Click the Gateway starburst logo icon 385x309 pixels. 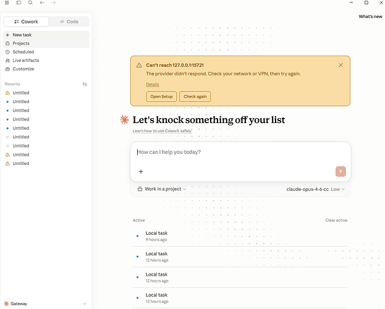point(6,303)
